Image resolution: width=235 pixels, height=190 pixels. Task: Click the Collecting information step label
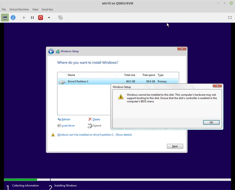[26, 186]
